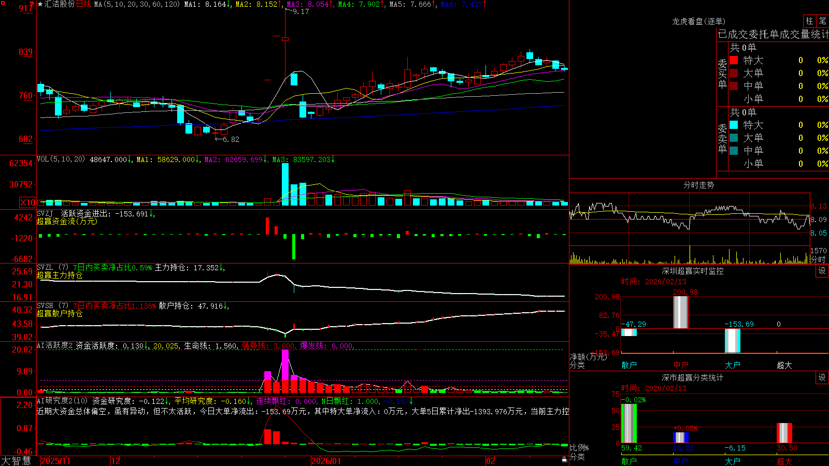Click the 超赢资金流(万元) yellow label
The image size is (829, 466).
[x=67, y=221]
